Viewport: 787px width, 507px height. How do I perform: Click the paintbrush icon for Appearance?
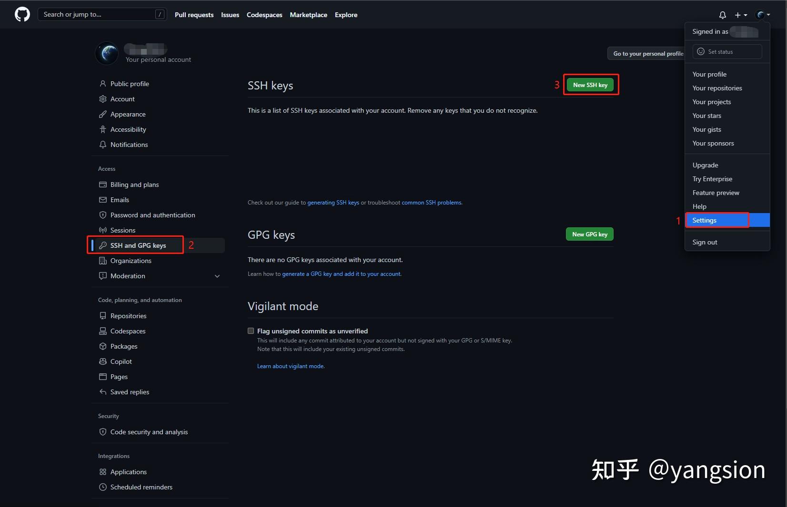(x=102, y=114)
